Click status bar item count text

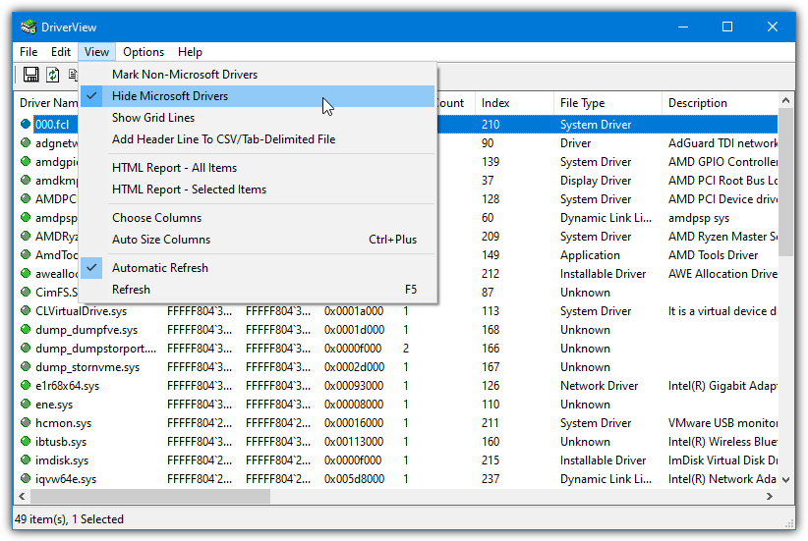point(69,518)
